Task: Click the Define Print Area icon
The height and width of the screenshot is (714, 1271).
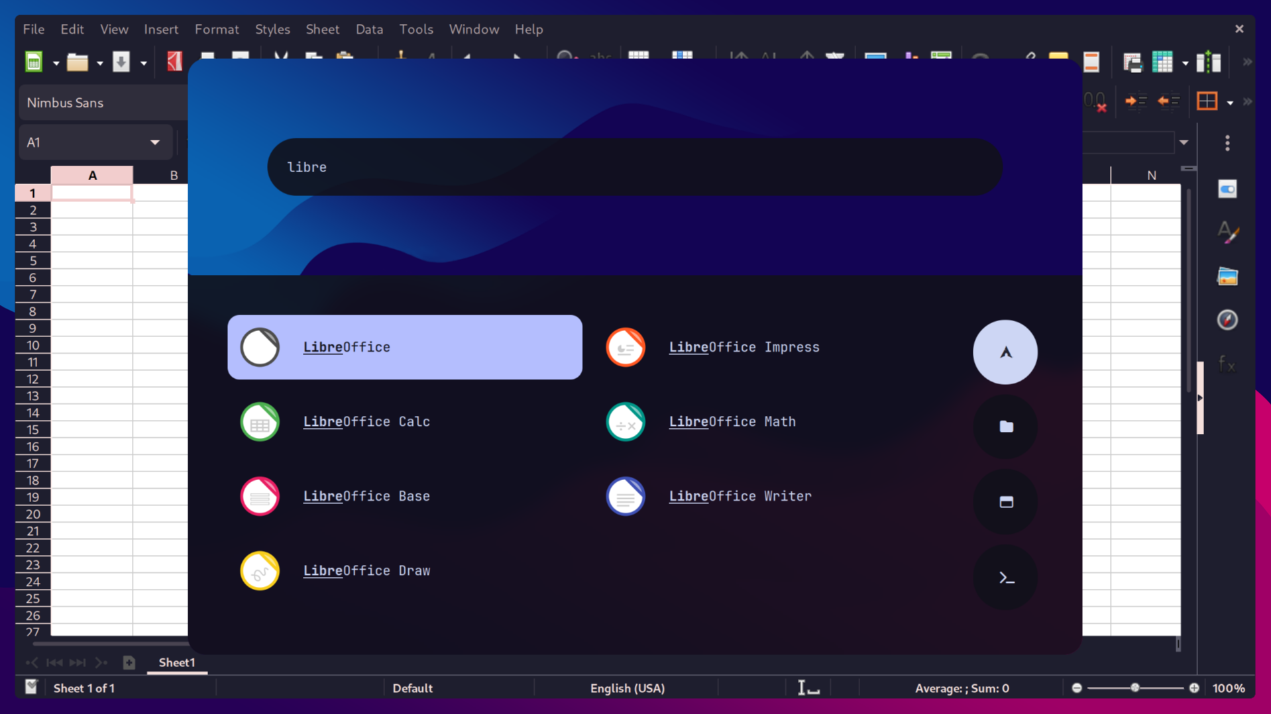Action: tap(1132, 62)
